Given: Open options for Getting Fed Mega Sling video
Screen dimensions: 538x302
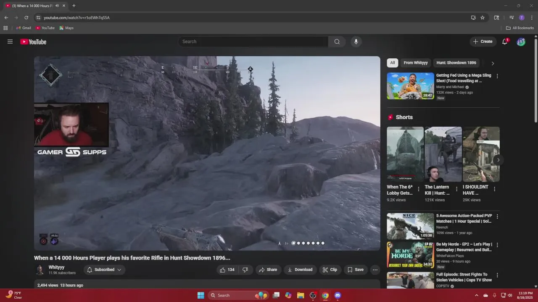Looking at the screenshot, I should click(x=497, y=76).
